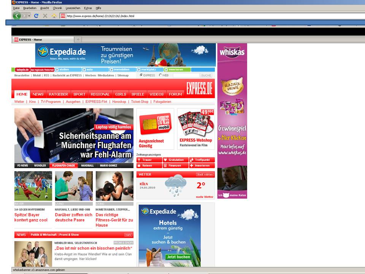Open the back/forward history dropdown arrow
Screen dimensions: 365x274
[29, 16]
